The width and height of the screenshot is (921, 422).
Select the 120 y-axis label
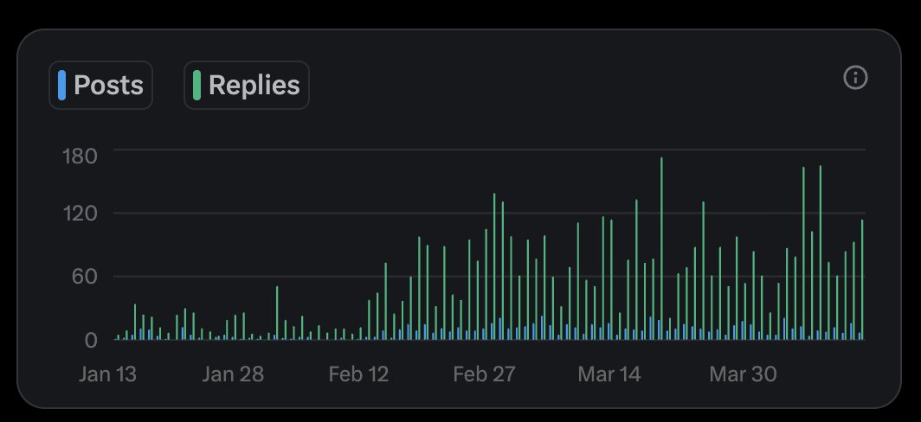click(80, 213)
